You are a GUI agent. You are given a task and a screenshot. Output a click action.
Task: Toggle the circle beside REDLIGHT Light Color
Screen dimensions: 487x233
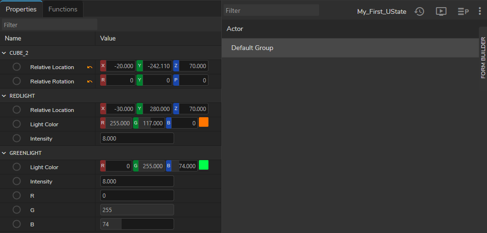click(17, 124)
